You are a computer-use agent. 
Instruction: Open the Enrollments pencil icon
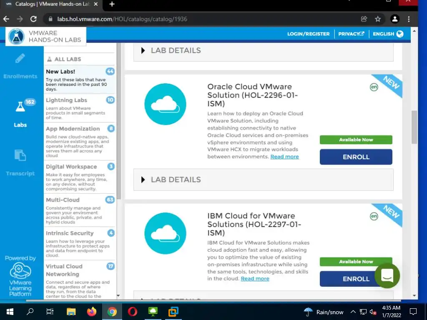(20, 58)
